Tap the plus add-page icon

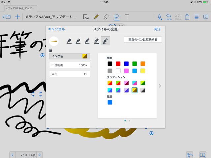tap(17, 17)
